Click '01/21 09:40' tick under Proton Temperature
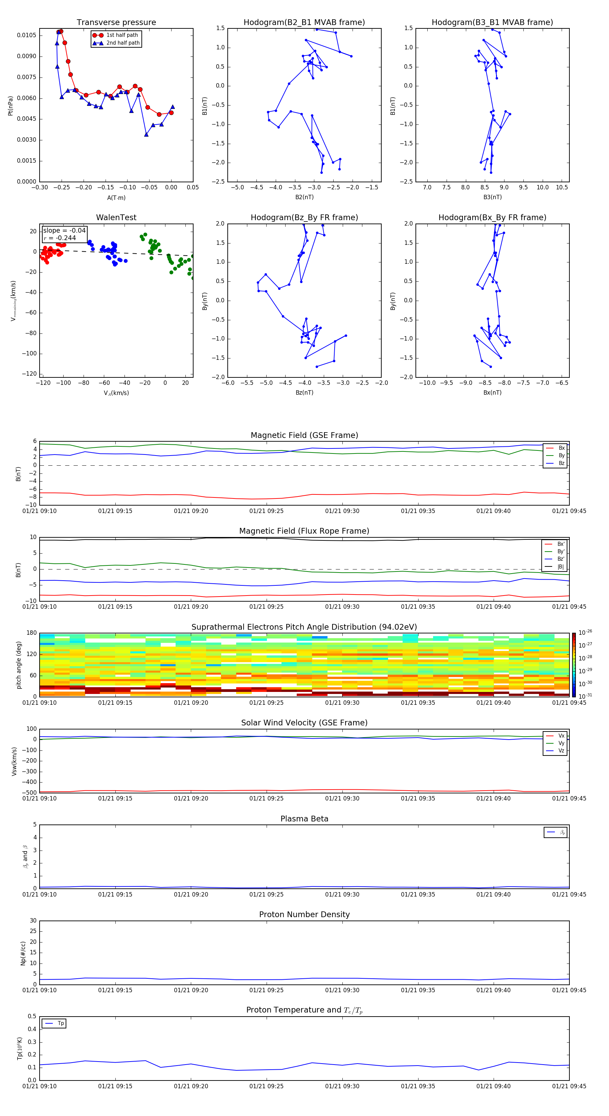The height and width of the screenshot is (1116, 609). click(x=493, y=1086)
